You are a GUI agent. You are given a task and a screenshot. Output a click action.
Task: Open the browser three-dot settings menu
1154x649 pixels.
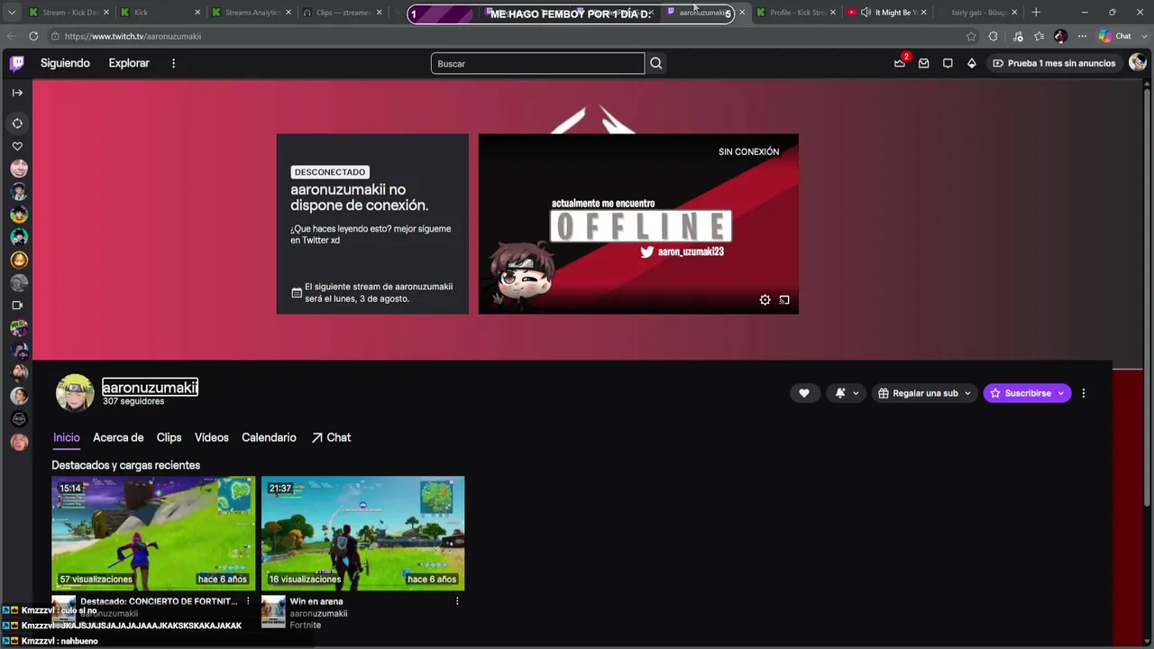point(1082,36)
